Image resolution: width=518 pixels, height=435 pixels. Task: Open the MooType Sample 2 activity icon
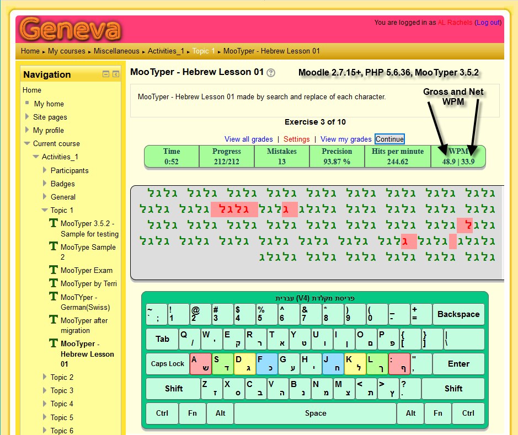tap(53, 246)
